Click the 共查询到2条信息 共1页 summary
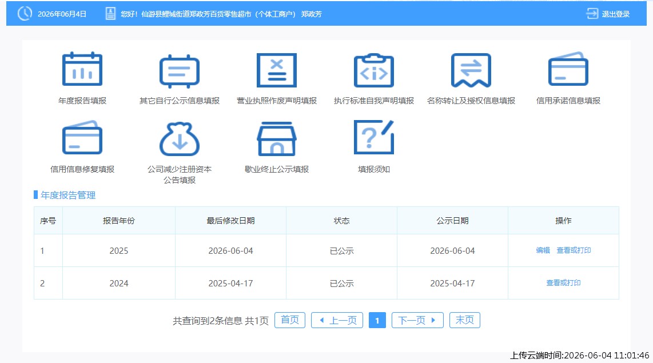653x363 pixels. tap(221, 321)
